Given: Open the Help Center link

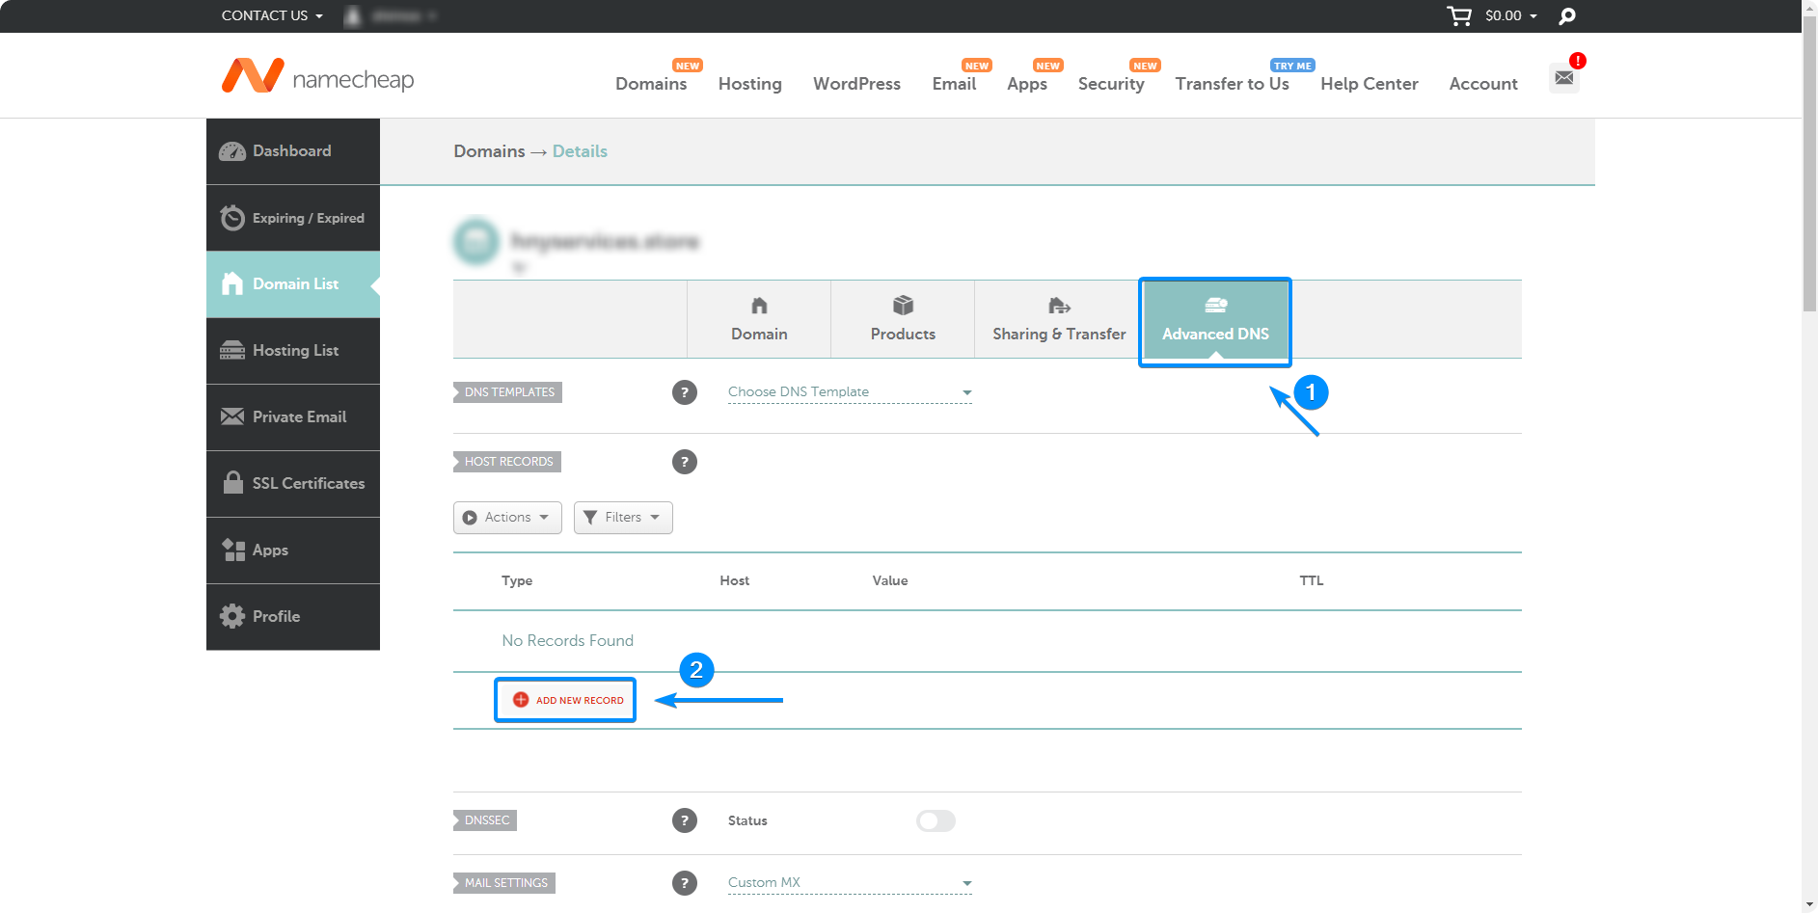Looking at the screenshot, I should [x=1369, y=84].
